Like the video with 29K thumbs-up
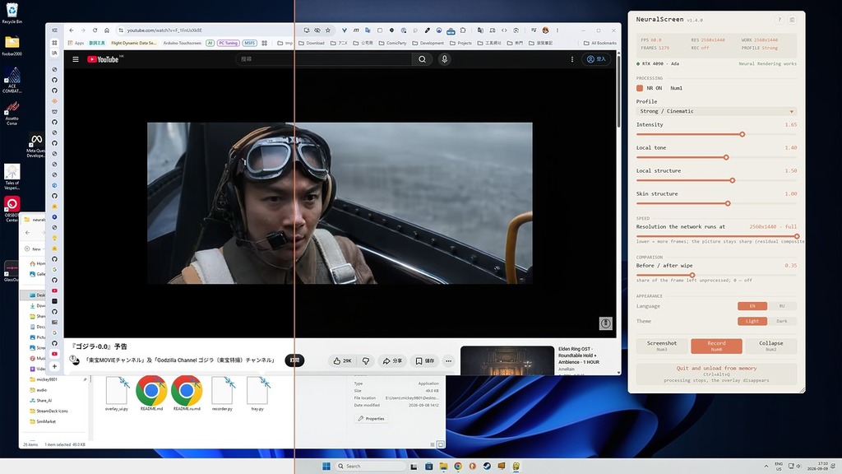The width and height of the screenshot is (842, 474). (342, 360)
